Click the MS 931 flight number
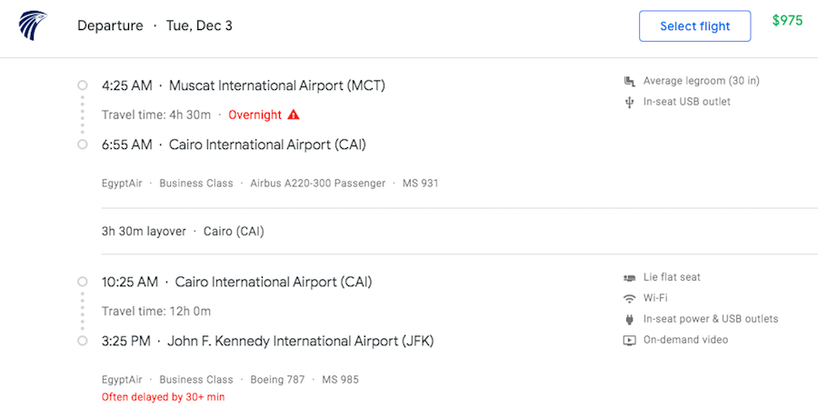The image size is (818, 418). tap(421, 184)
